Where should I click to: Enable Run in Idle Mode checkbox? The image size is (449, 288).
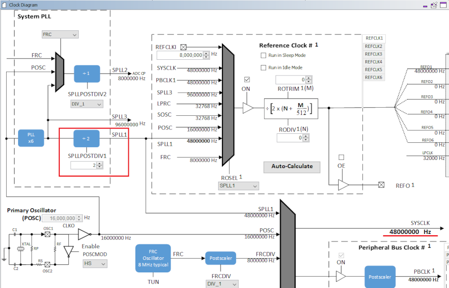[x=264, y=67]
